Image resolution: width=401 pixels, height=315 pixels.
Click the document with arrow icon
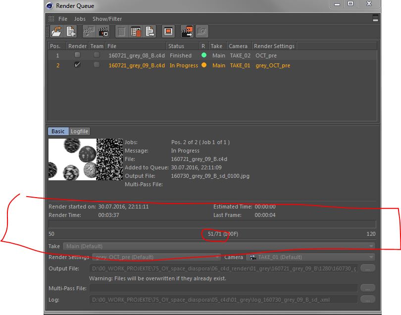150,32
